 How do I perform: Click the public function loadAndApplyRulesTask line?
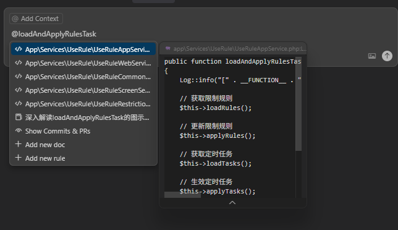pos(232,61)
